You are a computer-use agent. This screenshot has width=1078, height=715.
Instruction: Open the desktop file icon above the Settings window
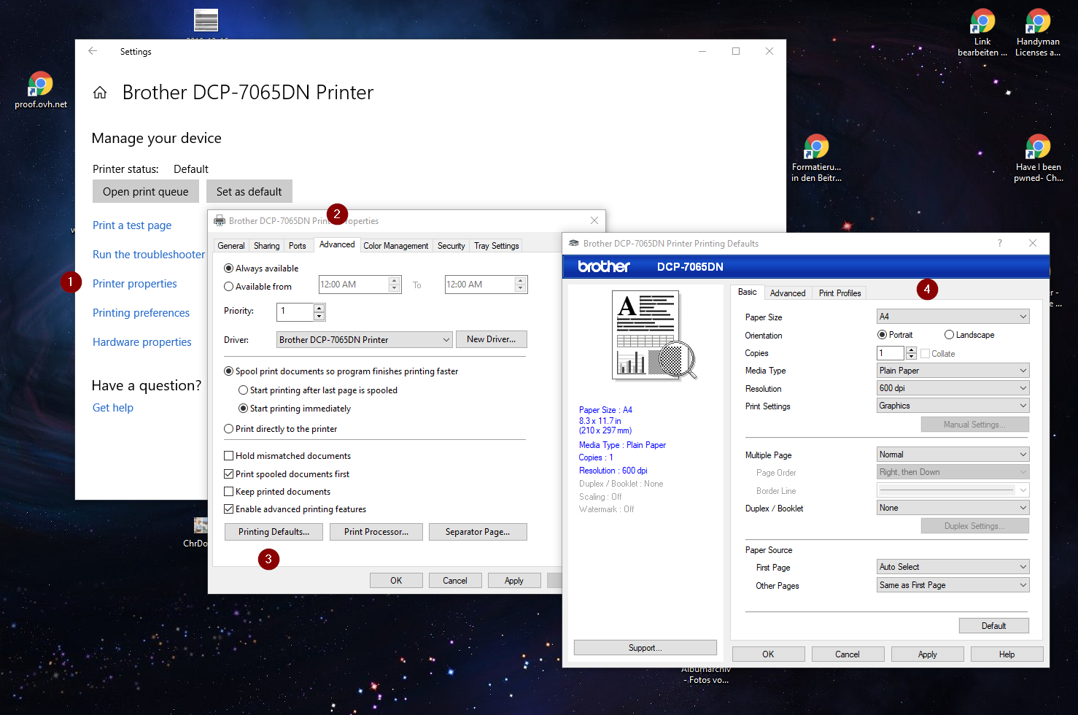click(206, 22)
